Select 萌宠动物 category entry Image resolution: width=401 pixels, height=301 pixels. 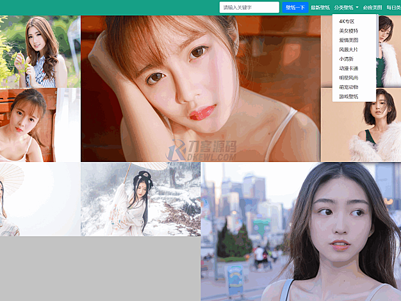pyautogui.click(x=348, y=86)
